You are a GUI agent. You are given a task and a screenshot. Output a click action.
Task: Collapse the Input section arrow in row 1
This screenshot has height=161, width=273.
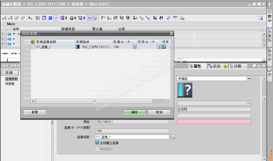tap(14, 34)
